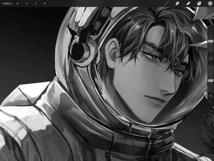Screen dimensions: 214x161
Task: Click the brush opacity slider handle
Action: [211, 80]
